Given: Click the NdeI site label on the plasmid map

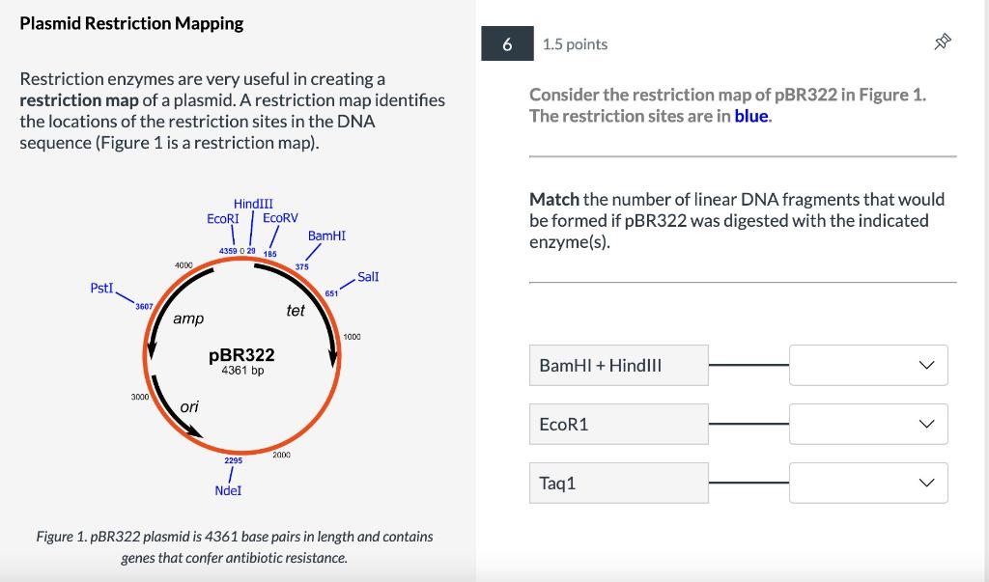Looking at the screenshot, I should point(230,490).
